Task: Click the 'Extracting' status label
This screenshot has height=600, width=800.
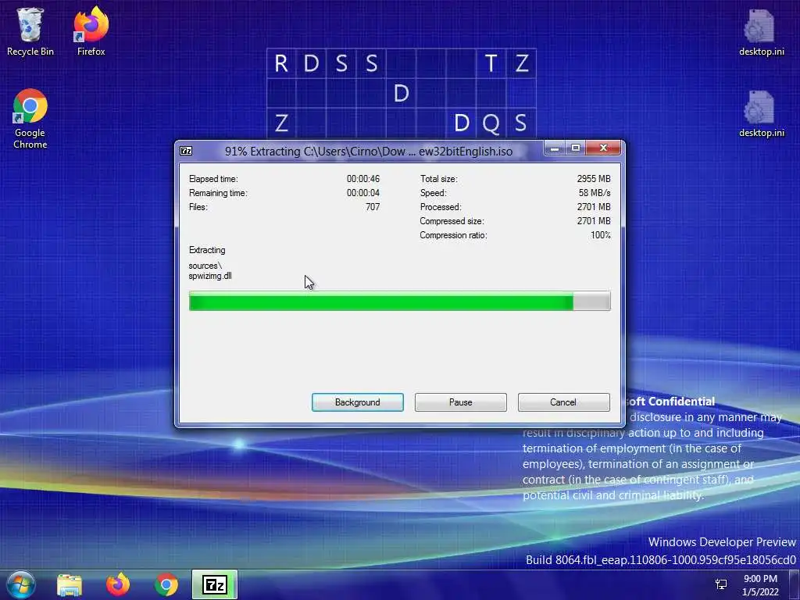Action: (207, 250)
